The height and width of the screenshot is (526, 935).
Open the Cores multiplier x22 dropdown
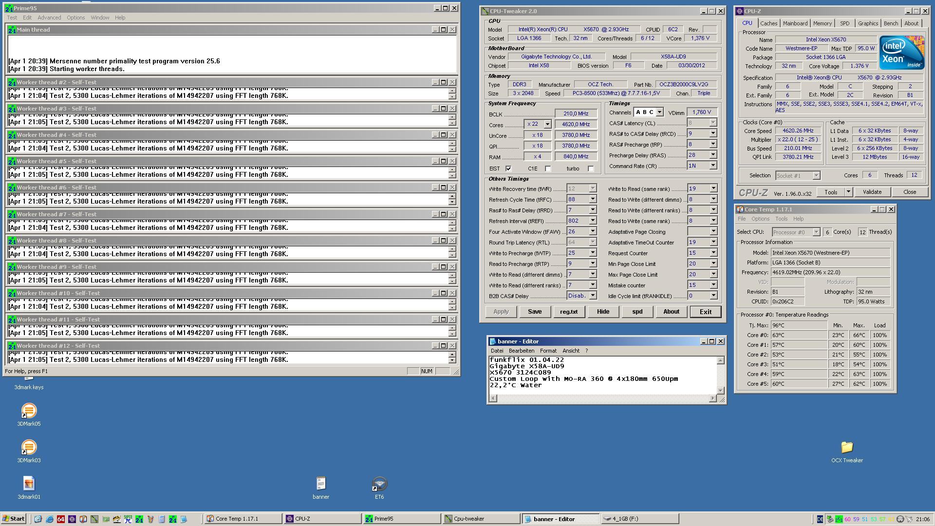click(547, 124)
